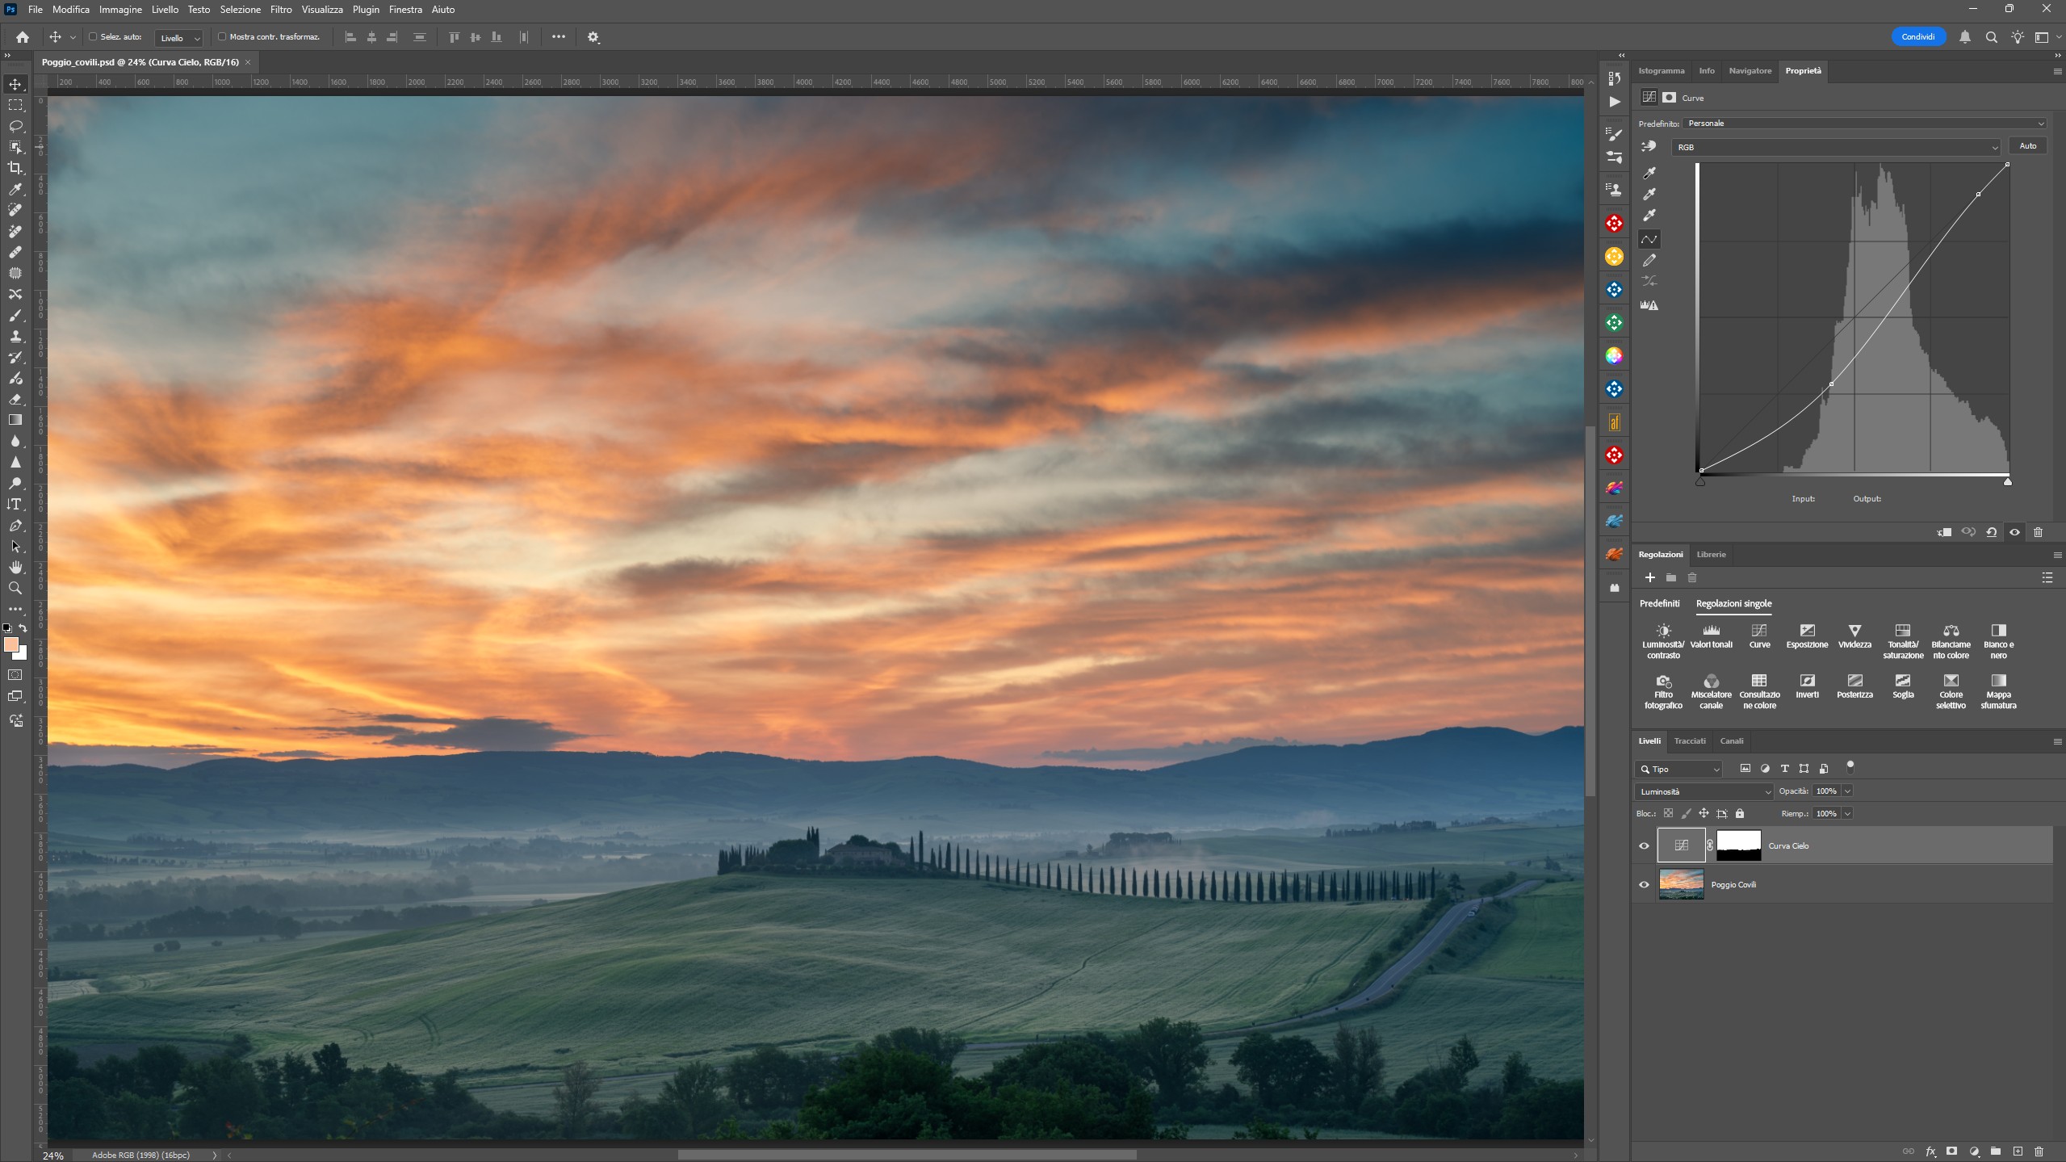The width and height of the screenshot is (2066, 1162).
Task: Open Move tool preset picker arrow
Action: [x=73, y=37]
